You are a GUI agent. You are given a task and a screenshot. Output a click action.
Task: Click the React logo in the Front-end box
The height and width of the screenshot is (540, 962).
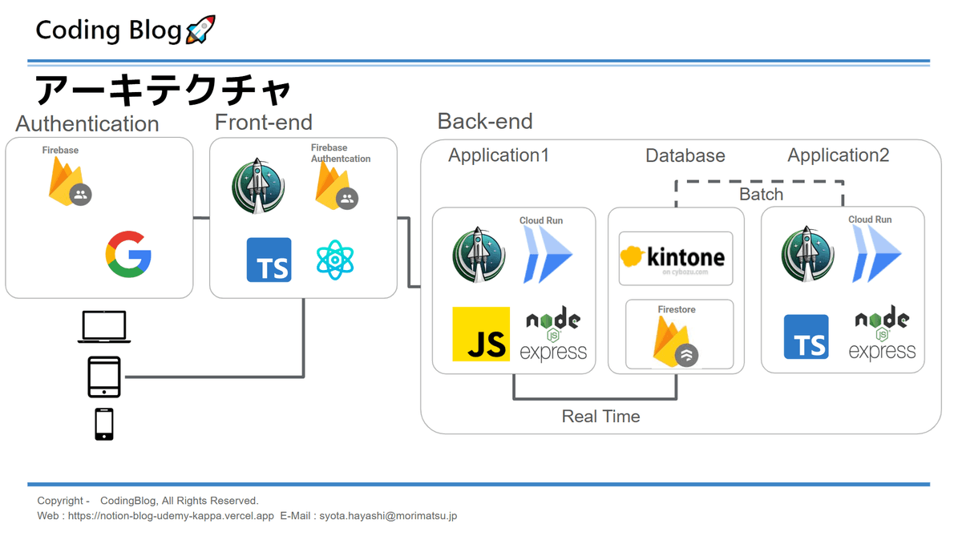(335, 260)
